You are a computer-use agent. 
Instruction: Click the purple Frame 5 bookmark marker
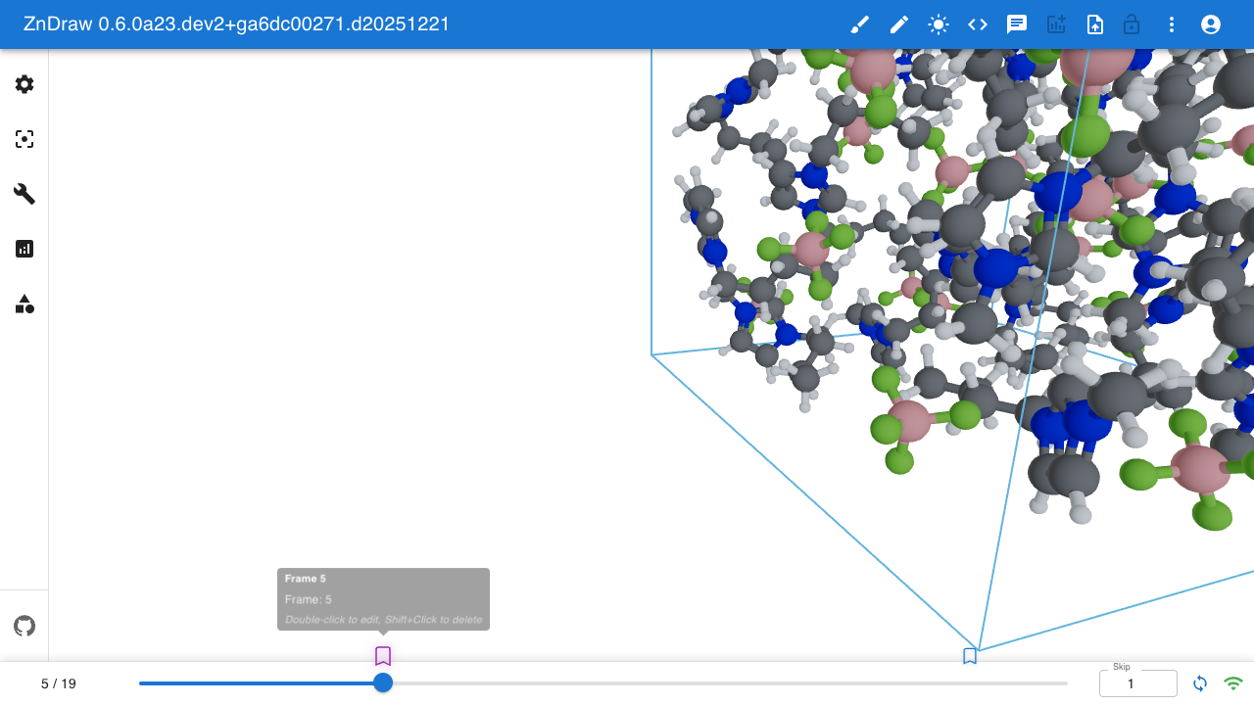click(x=383, y=656)
